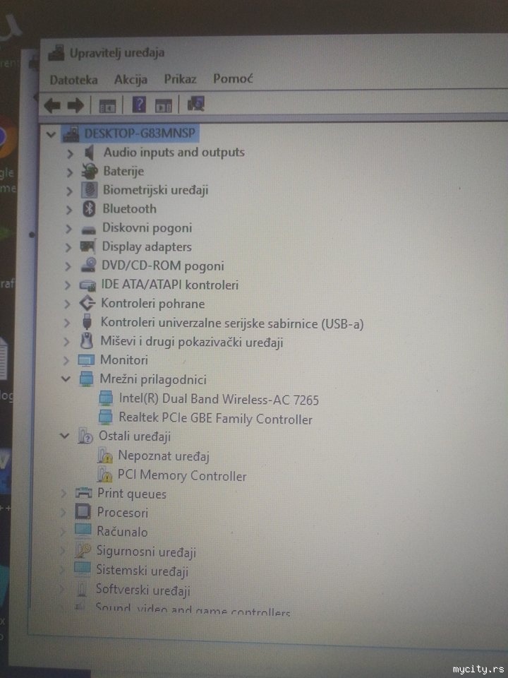
Task: Expand the Baterije node
Action: (69, 172)
